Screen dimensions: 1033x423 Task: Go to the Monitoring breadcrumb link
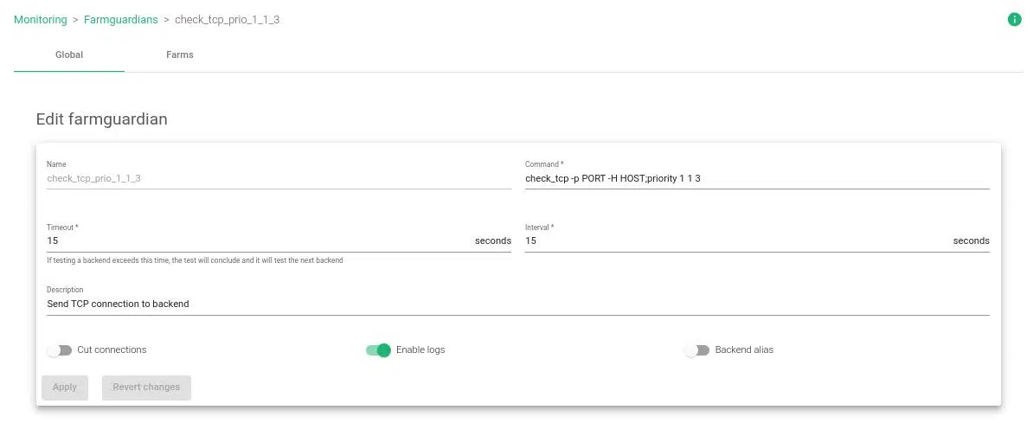[40, 20]
